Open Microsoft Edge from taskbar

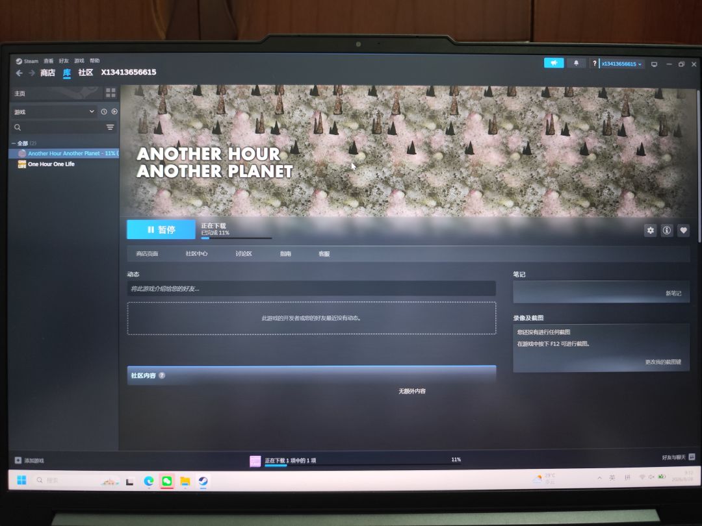click(149, 481)
